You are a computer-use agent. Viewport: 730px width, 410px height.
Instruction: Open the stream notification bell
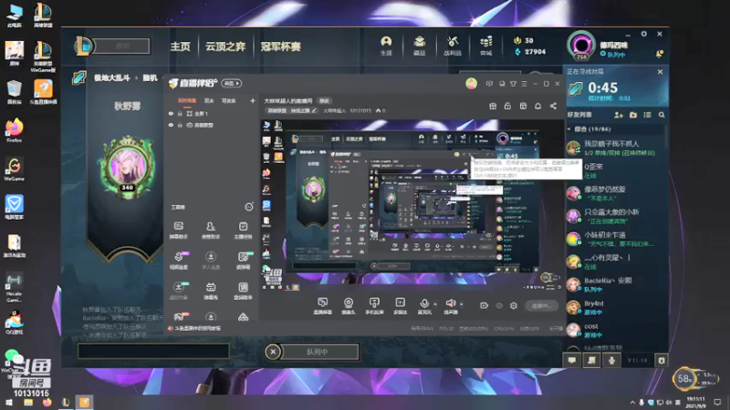[x=537, y=107]
